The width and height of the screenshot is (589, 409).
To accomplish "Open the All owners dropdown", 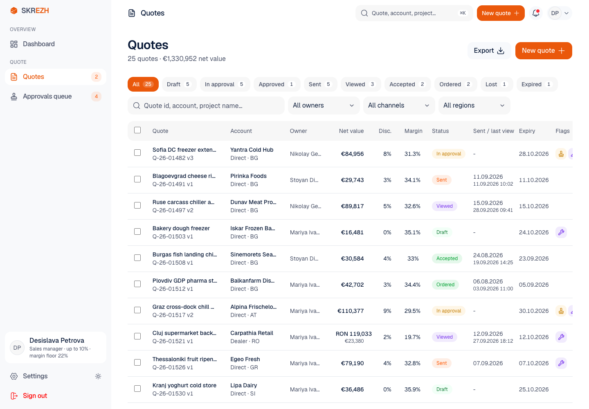I will tap(324, 106).
